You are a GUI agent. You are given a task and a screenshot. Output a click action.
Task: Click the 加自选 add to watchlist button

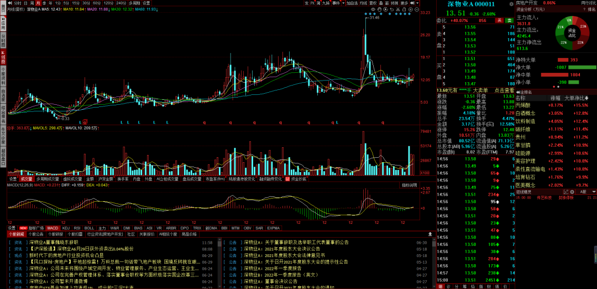(x=352, y=3)
